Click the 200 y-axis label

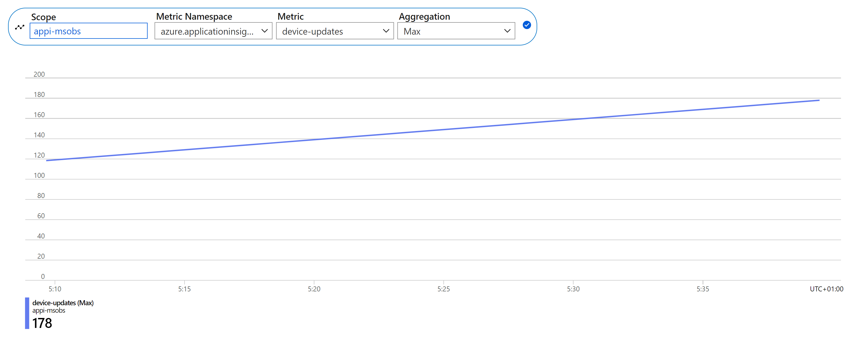tap(39, 75)
